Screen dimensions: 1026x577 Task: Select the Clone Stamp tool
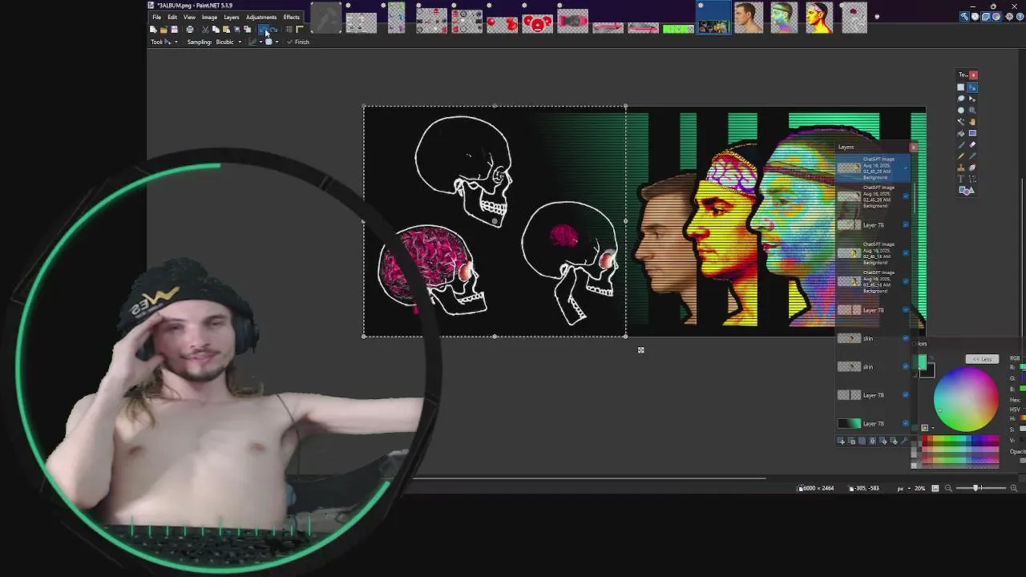(961, 167)
